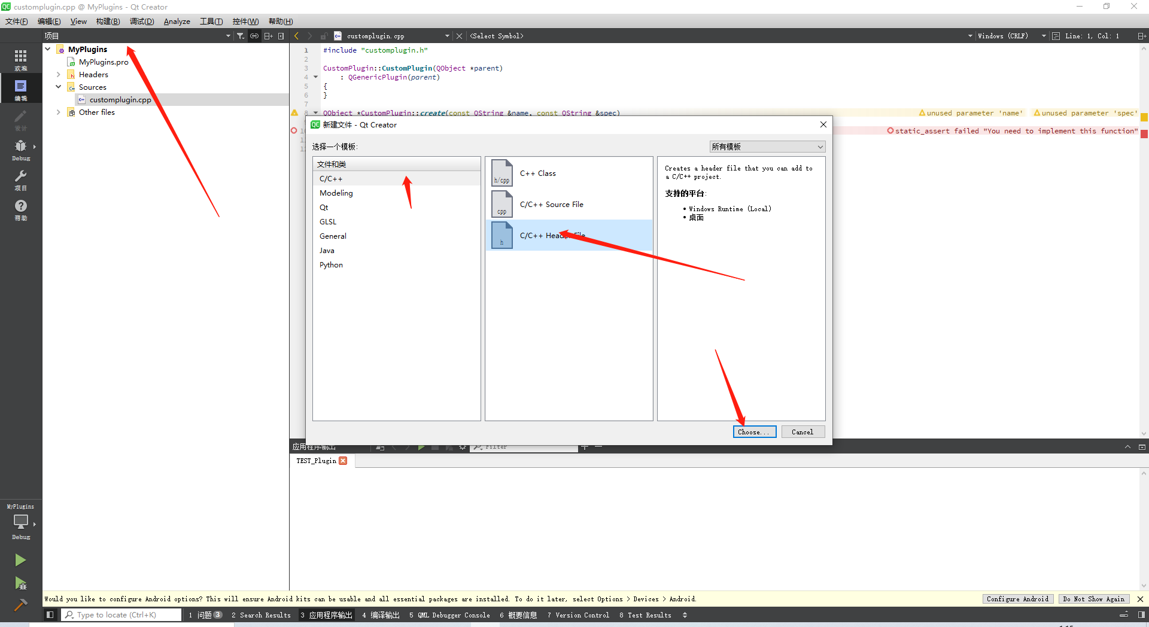Toggle left sidebar visibility button
Image resolution: width=1149 pixels, height=627 pixels.
click(50, 614)
